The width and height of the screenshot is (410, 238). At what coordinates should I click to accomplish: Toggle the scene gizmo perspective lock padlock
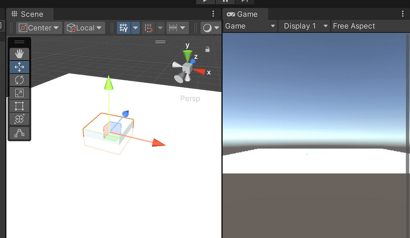(x=207, y=49)
